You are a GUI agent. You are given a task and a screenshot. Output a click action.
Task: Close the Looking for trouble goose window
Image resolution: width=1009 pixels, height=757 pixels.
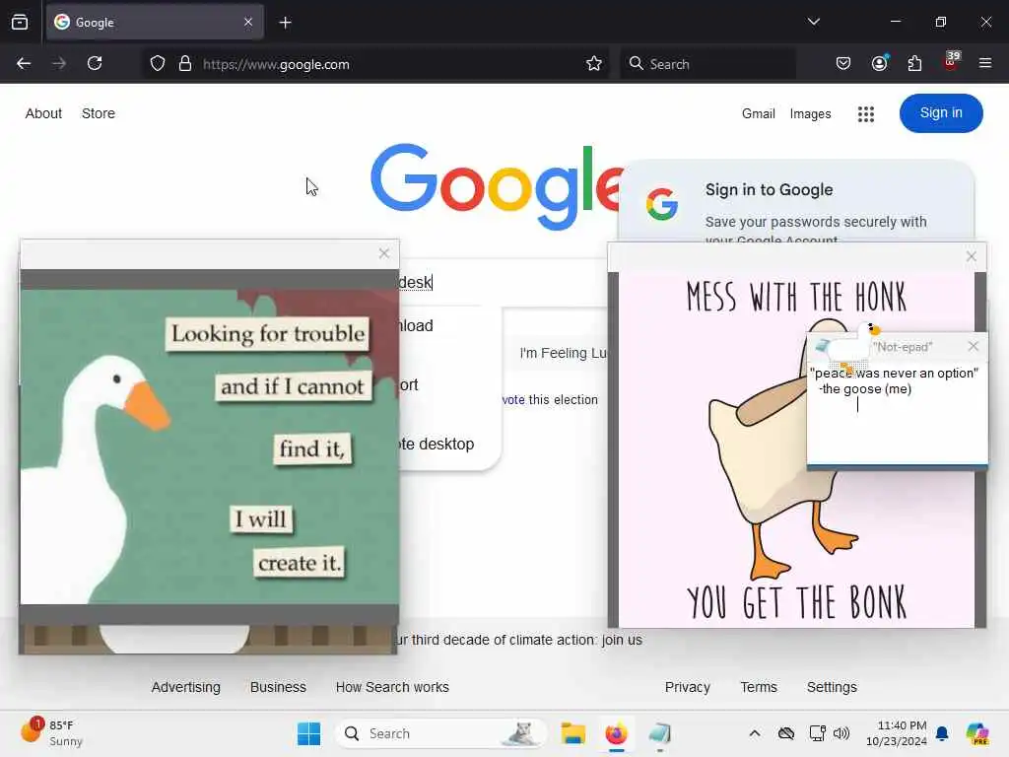click(384, 253)
